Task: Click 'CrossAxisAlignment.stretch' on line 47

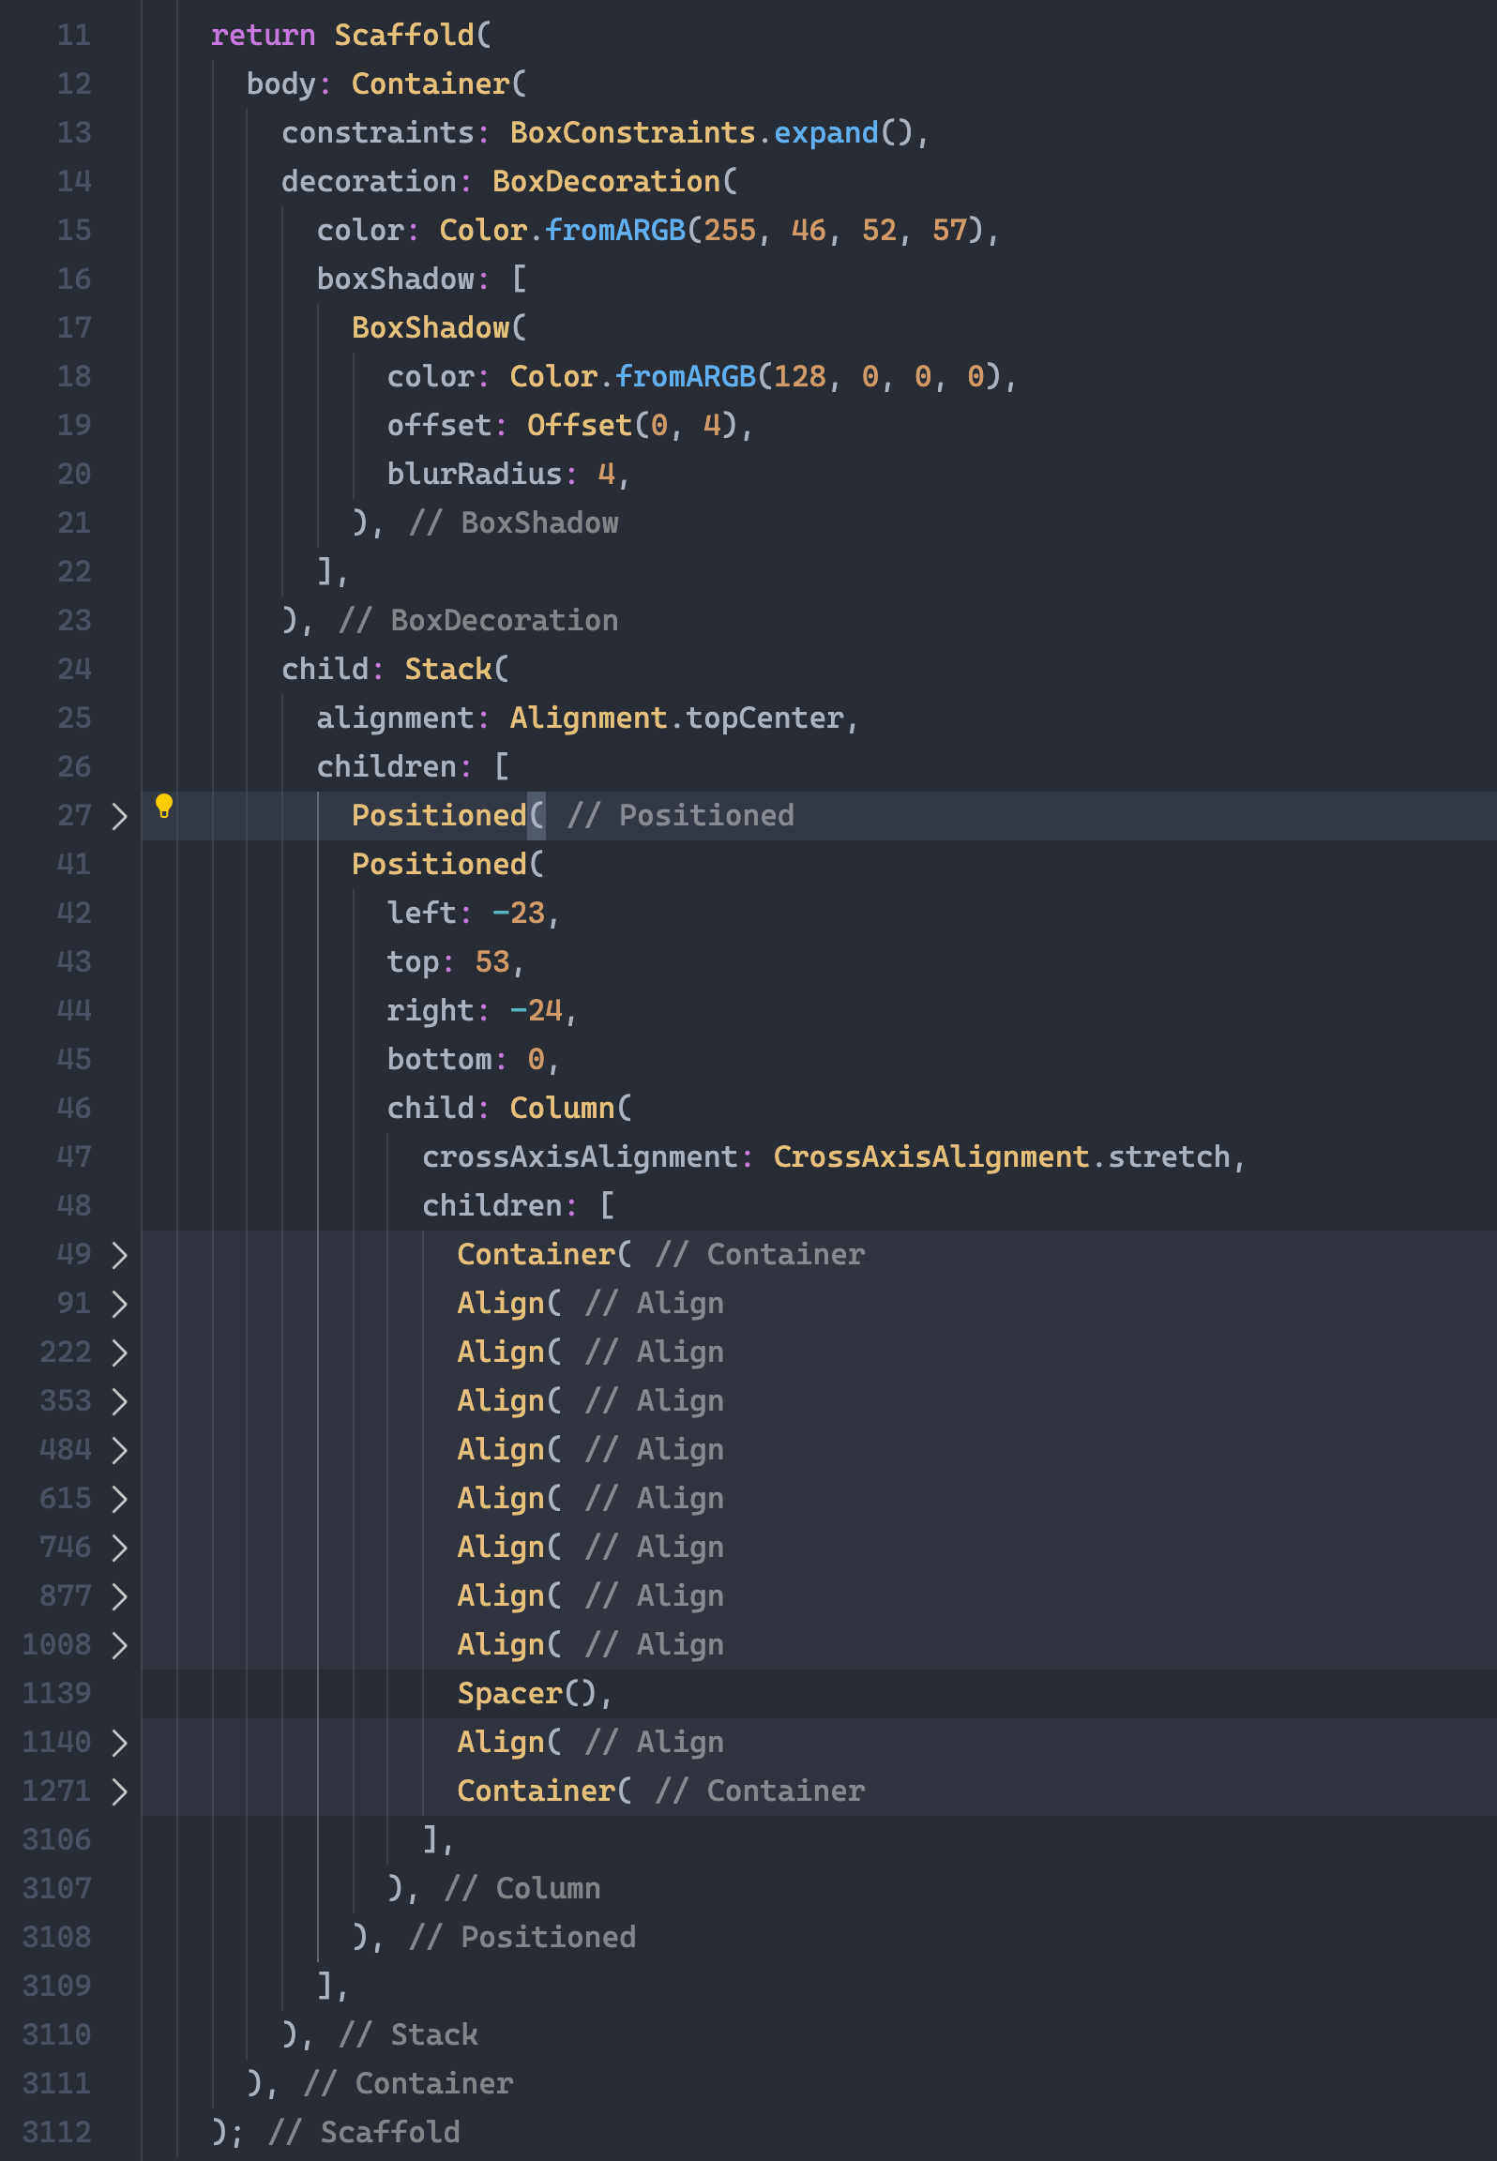Action: pyautogui.click(x=1002, y=1157)
